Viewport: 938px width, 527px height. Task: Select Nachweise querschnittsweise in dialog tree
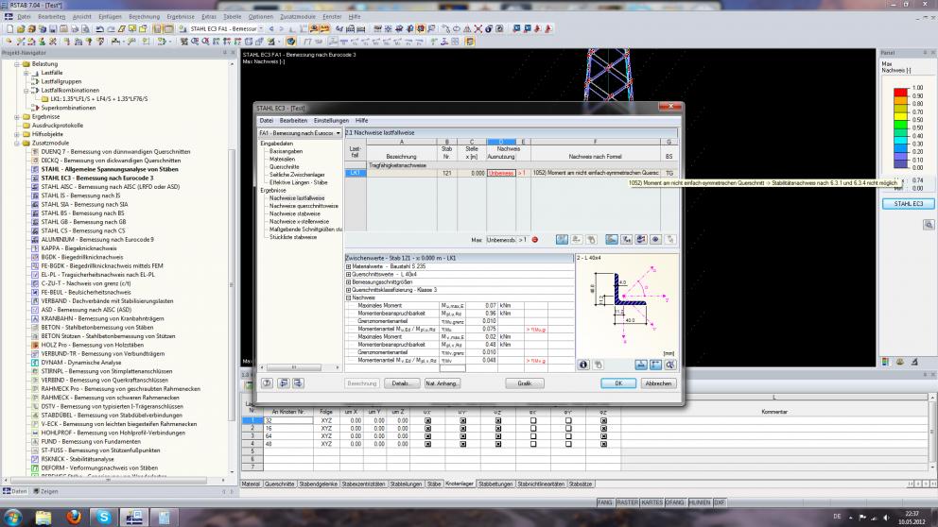(304, 206)
